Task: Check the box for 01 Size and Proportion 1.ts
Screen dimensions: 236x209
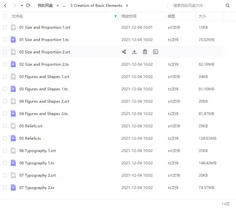Action: pyautogui.click(x=5, y=39)
